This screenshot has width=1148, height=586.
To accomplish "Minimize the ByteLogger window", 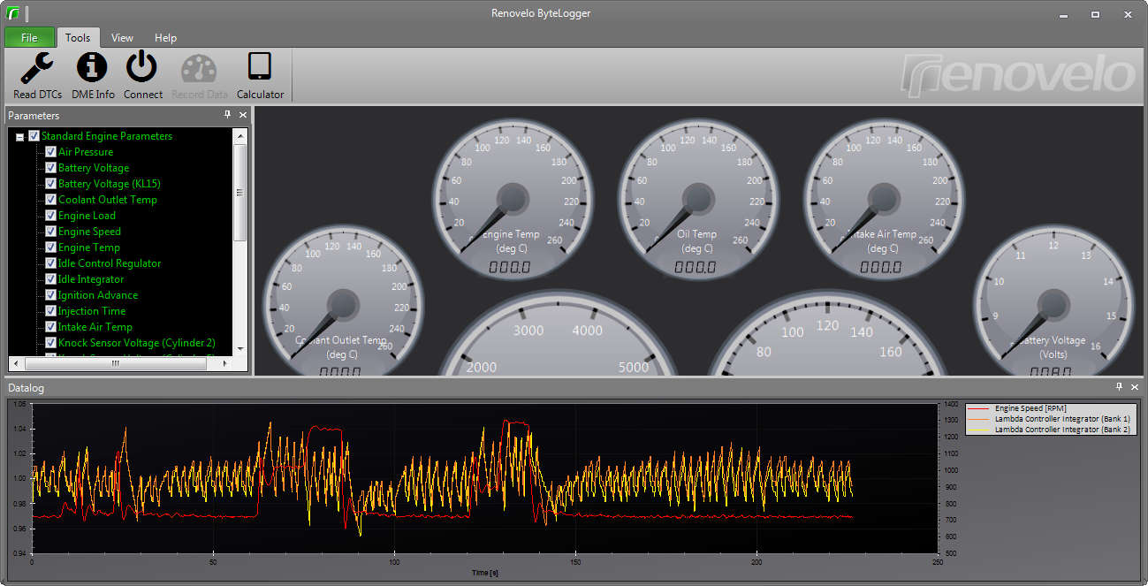I will (x=1063, y=14).
